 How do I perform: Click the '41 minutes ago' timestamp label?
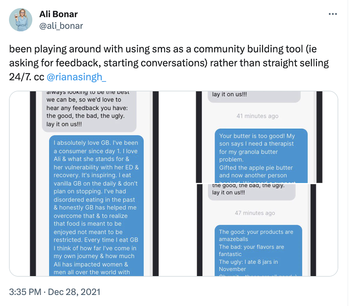click(257, 116)
